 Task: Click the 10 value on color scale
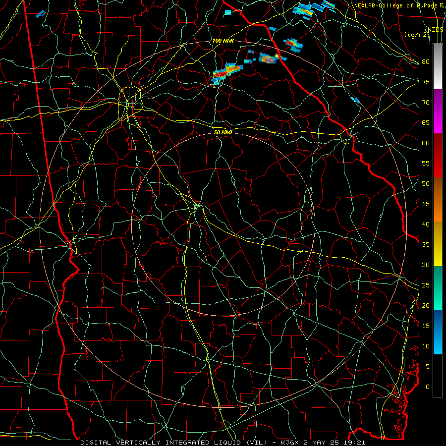click(x=426, y=346)
